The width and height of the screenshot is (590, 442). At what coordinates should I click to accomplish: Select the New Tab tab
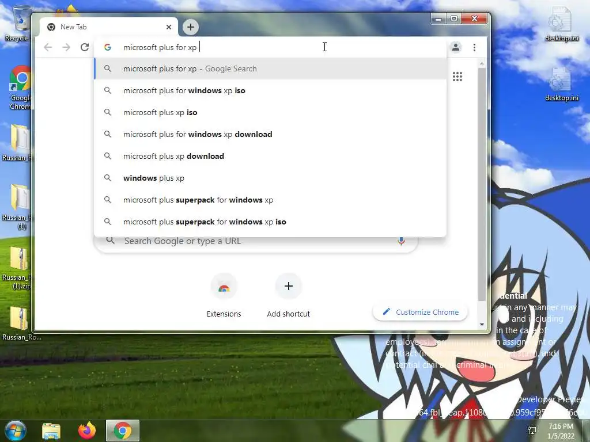tap(108, 27)
